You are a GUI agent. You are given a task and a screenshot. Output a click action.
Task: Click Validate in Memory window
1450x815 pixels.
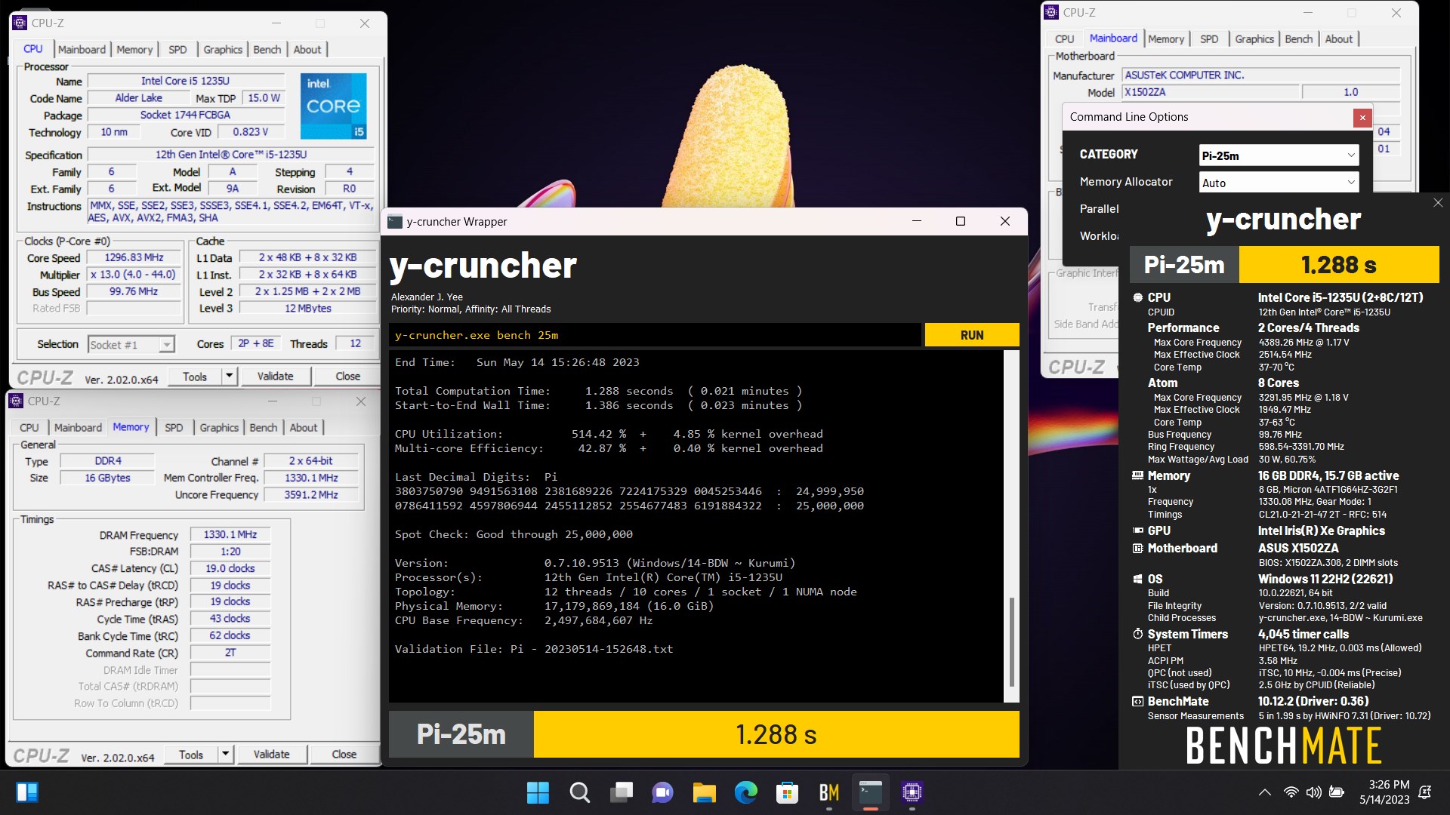[272, 754]
